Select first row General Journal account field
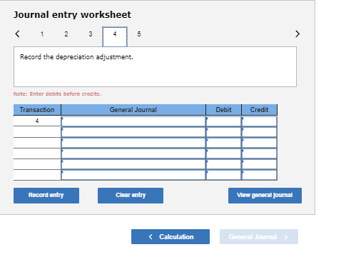Screen dimensions: 351x267 point(133,121)
